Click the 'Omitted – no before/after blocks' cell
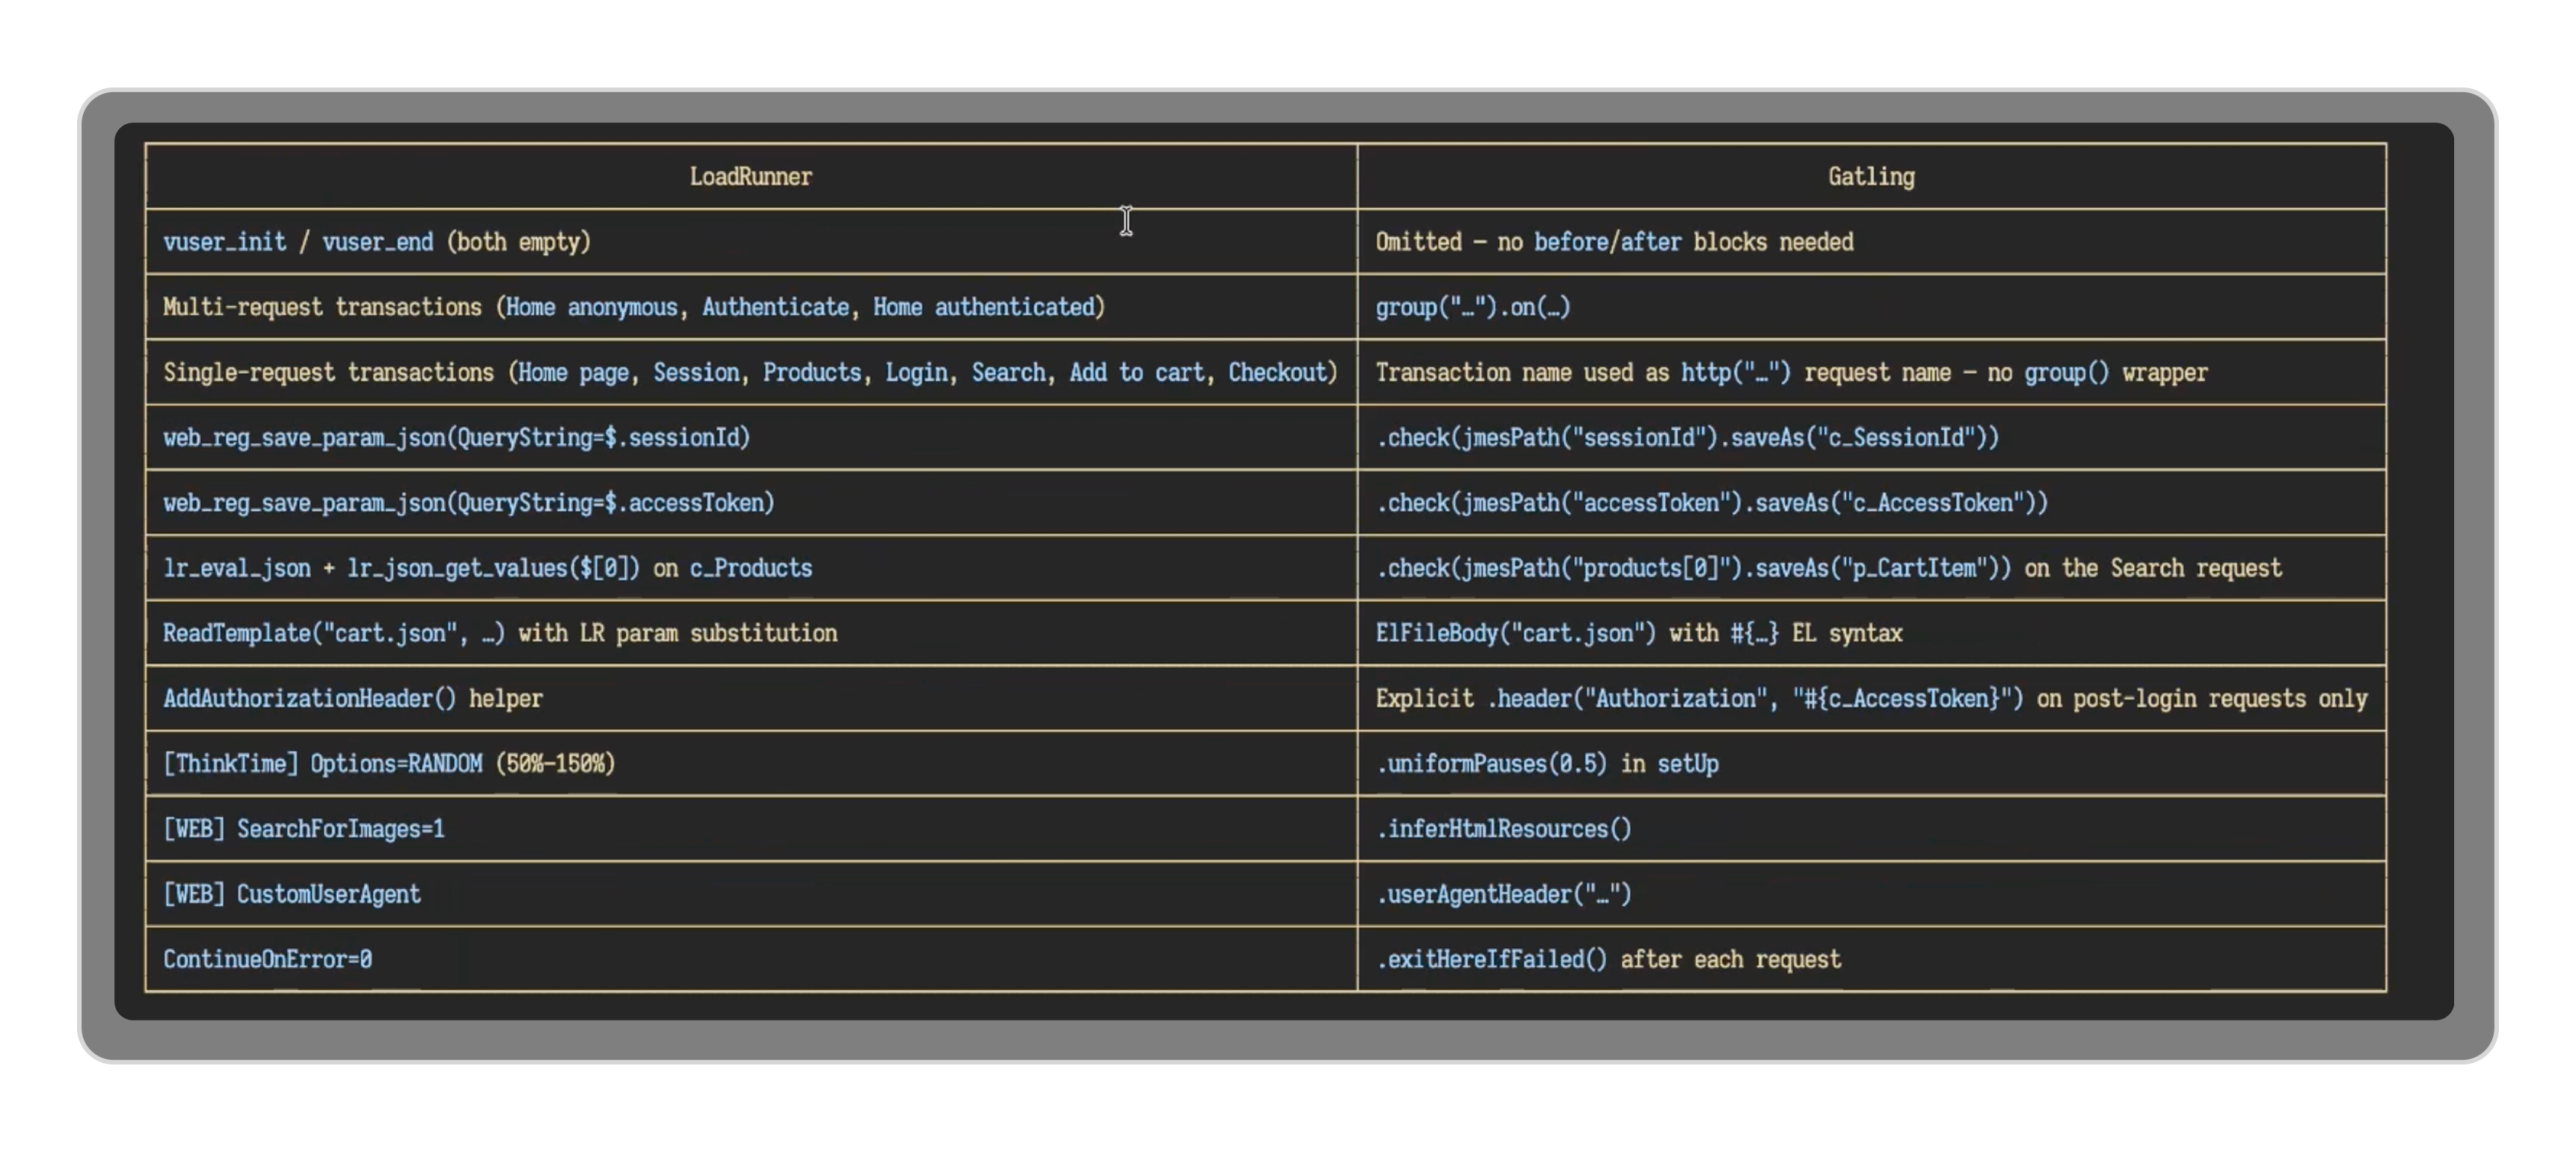Viewport: 2576px width, 1152px height. (1613, 242)
